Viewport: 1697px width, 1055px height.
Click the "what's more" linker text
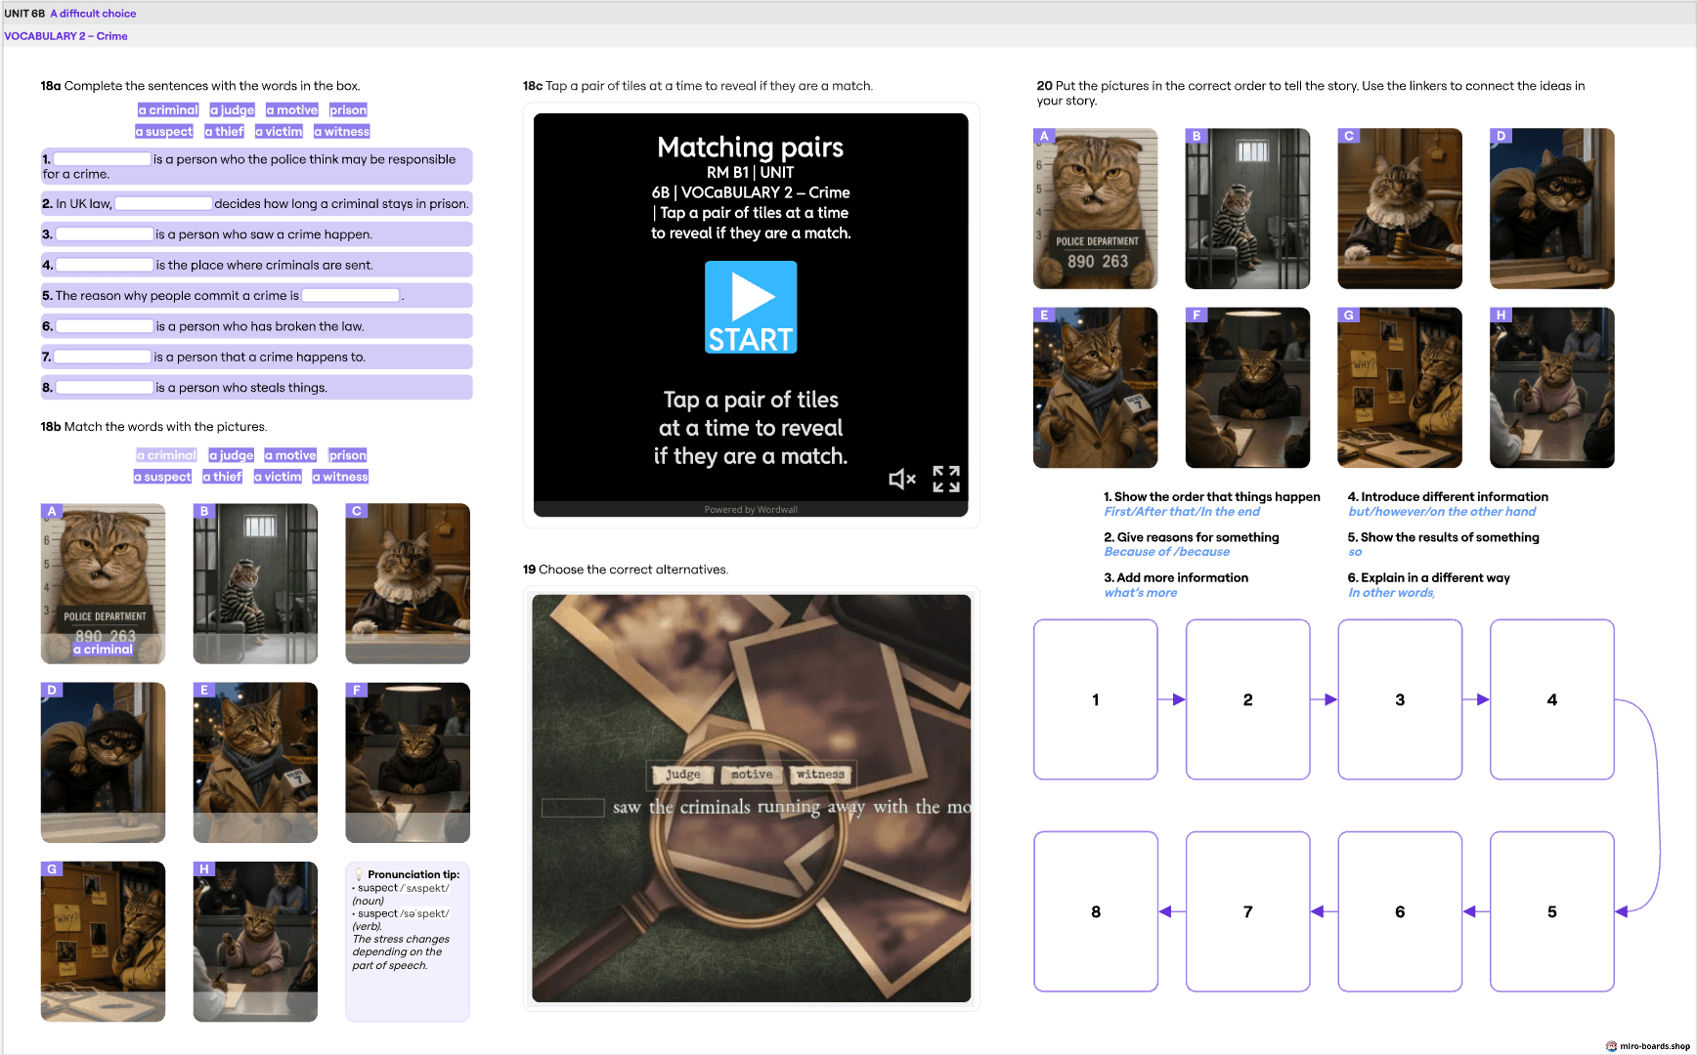pyautogui.click(x=1141, y=593)
